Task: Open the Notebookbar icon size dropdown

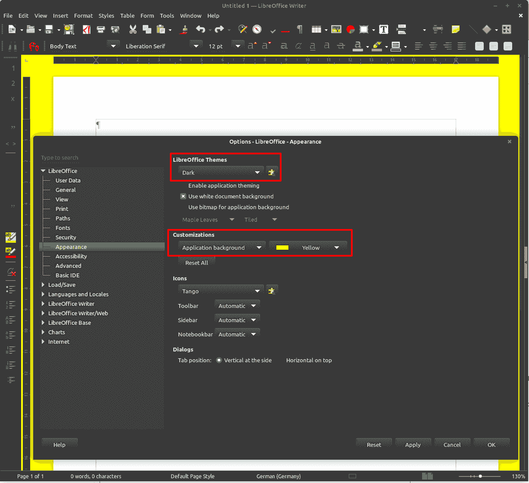Action: click(x=237, y=334)
